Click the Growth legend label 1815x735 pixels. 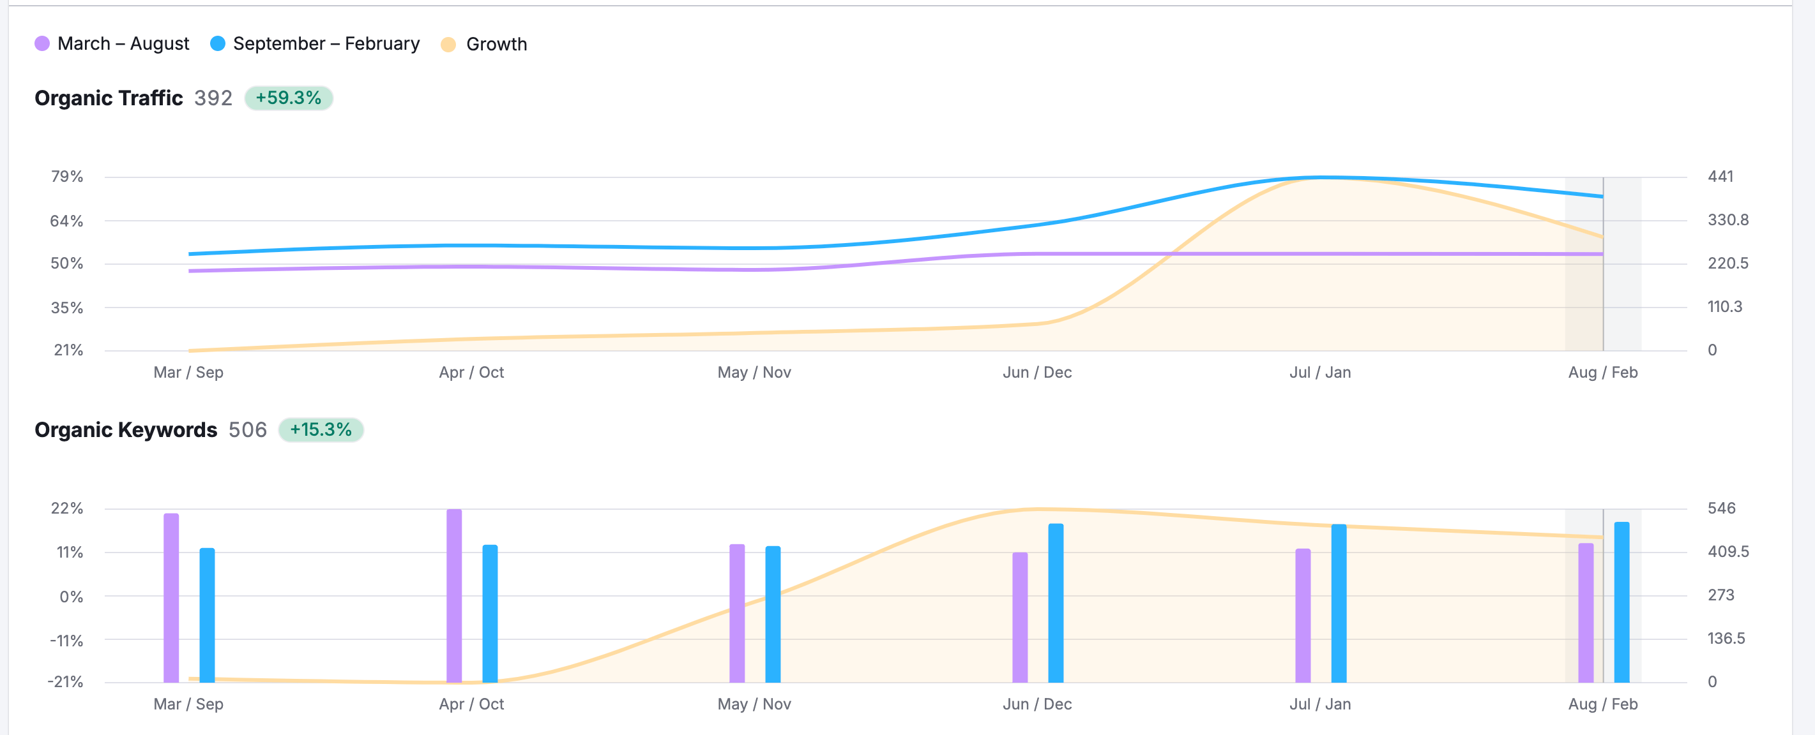[496, 45]
